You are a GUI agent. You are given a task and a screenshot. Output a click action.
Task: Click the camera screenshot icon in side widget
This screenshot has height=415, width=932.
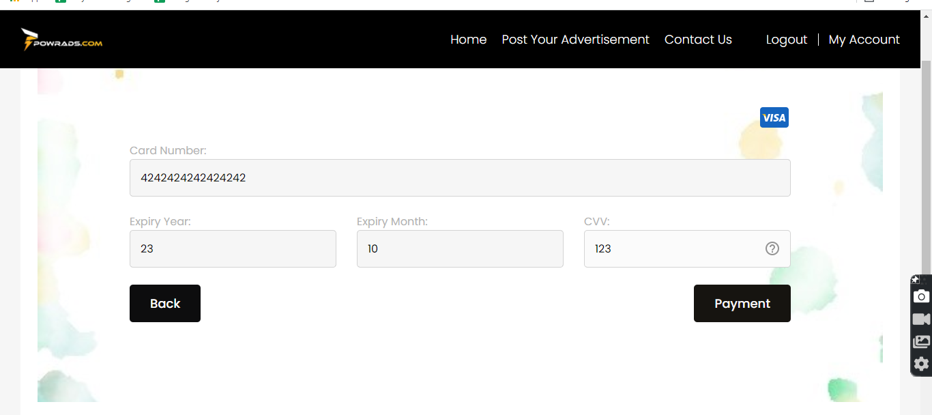(921, 296)
